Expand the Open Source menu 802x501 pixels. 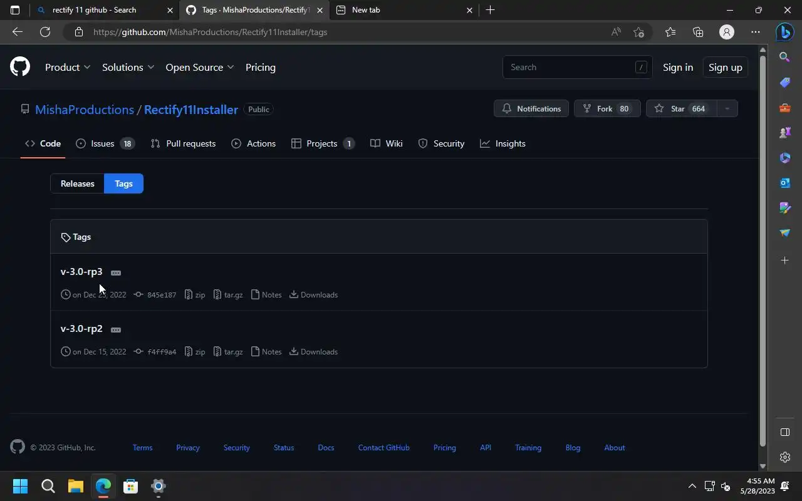pyautogui.click(x=199, y=67)
